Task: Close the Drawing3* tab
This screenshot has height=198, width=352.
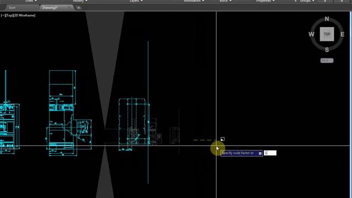Action: [70, 8]
